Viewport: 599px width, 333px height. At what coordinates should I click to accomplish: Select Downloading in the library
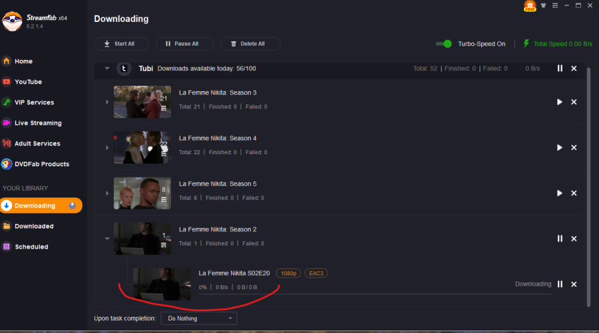point(41,205)
